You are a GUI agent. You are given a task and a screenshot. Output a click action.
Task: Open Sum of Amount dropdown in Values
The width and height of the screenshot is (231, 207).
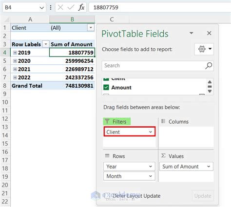point(209,167)
